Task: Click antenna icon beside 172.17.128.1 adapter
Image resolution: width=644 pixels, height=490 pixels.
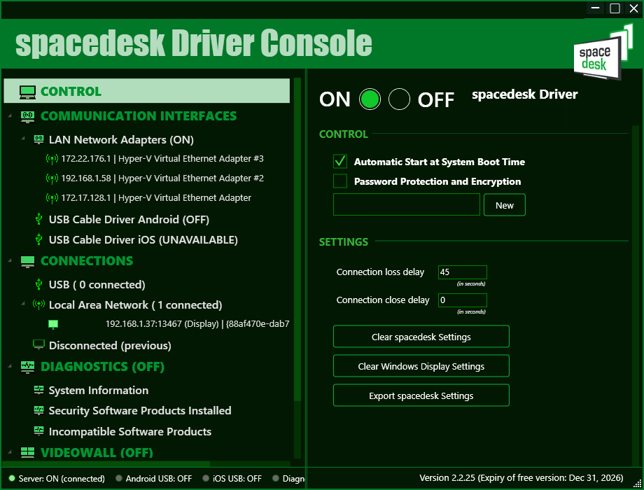Action: coord(52,198)
